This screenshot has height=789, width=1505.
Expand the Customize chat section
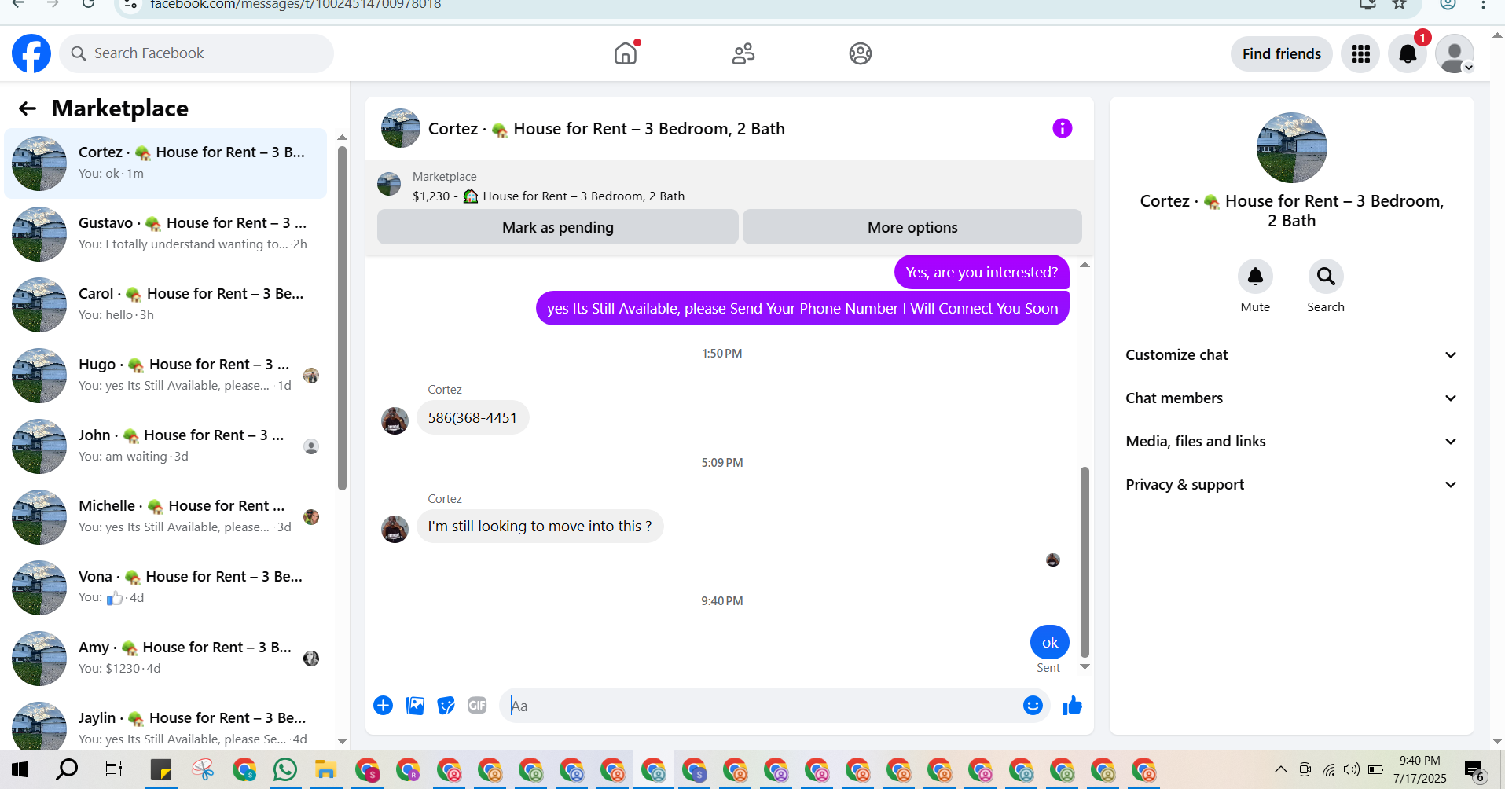click(x=1292, y=355)
